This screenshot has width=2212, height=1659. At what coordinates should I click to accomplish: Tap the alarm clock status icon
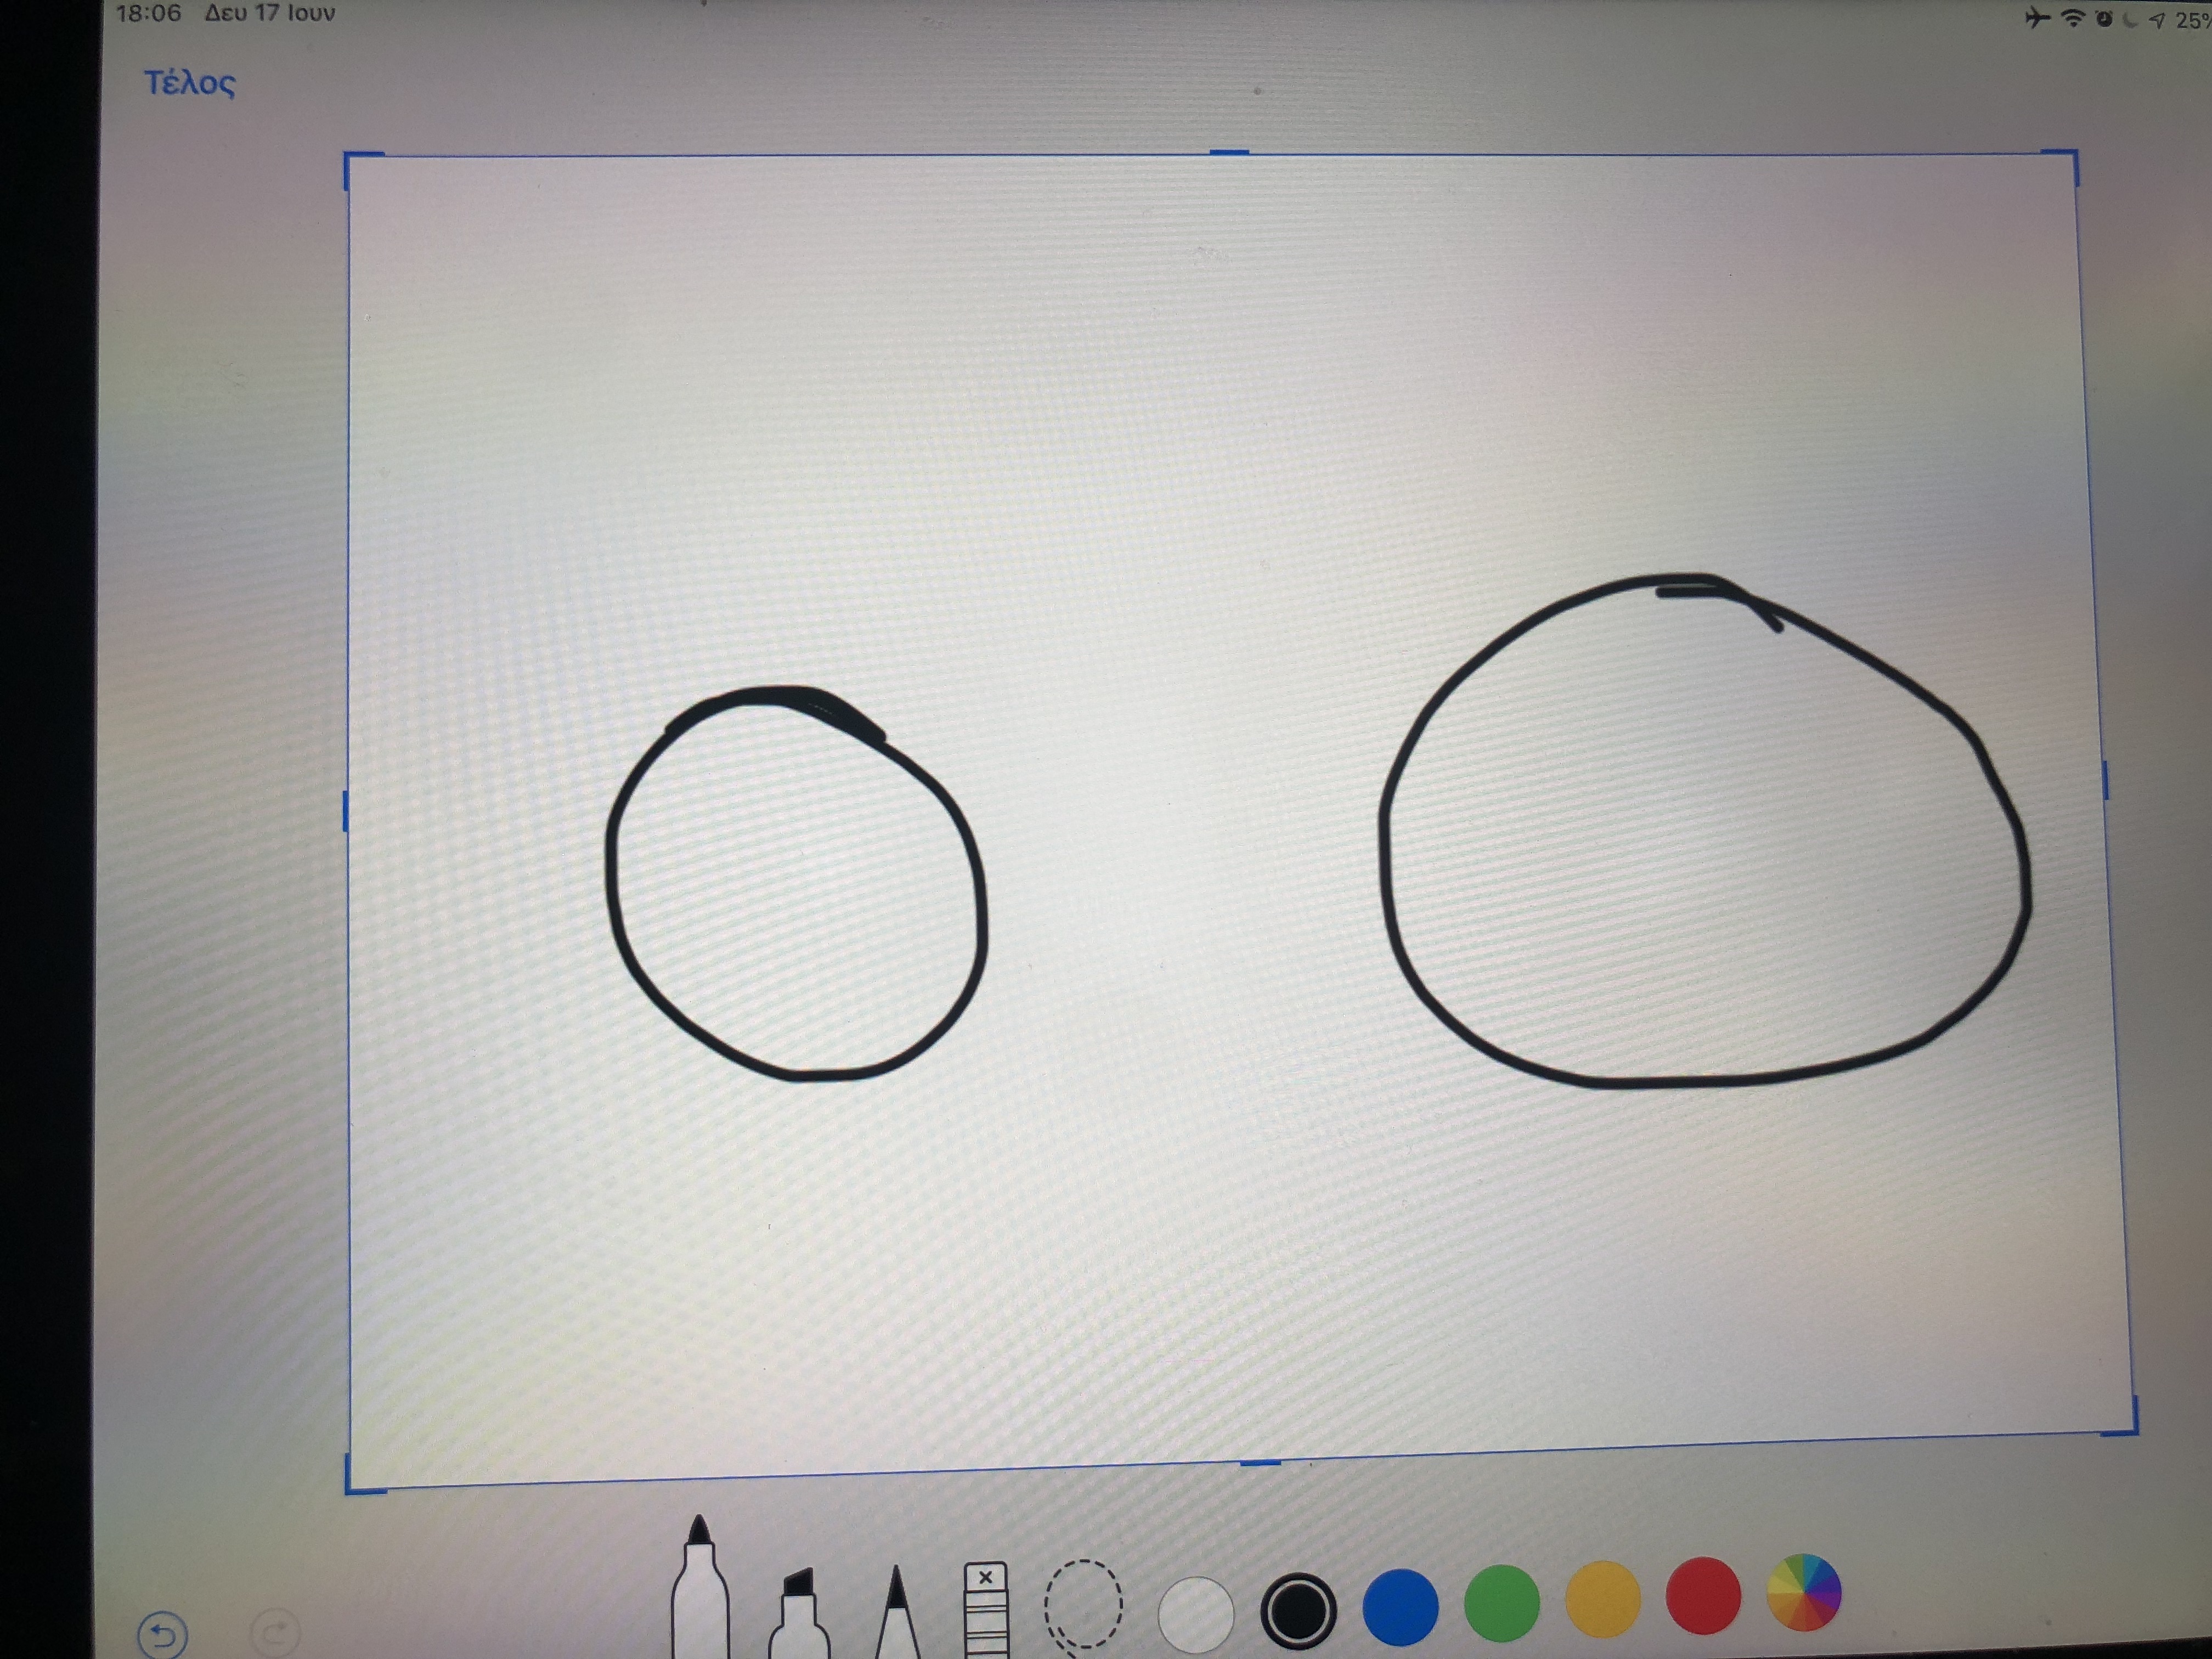[2104, 19]
